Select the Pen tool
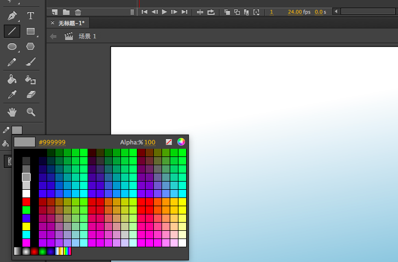This screenshot has width=398, height=262. (x=12, y=16)
